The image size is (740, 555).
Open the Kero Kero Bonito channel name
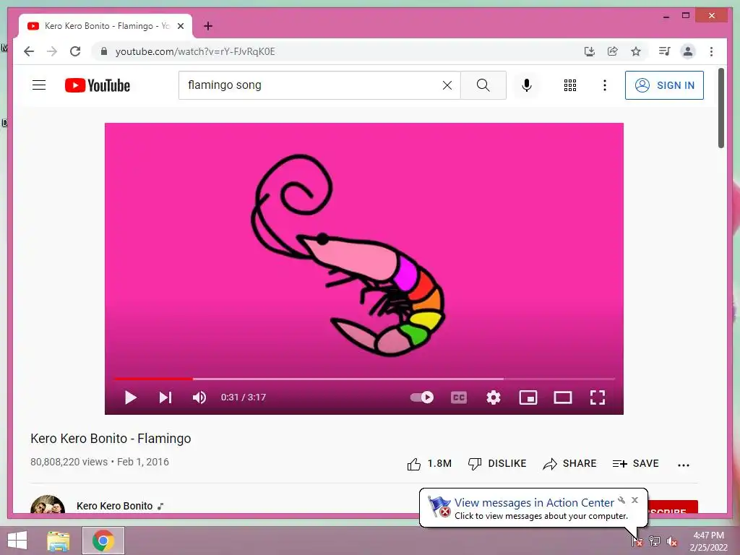(115, 506)
